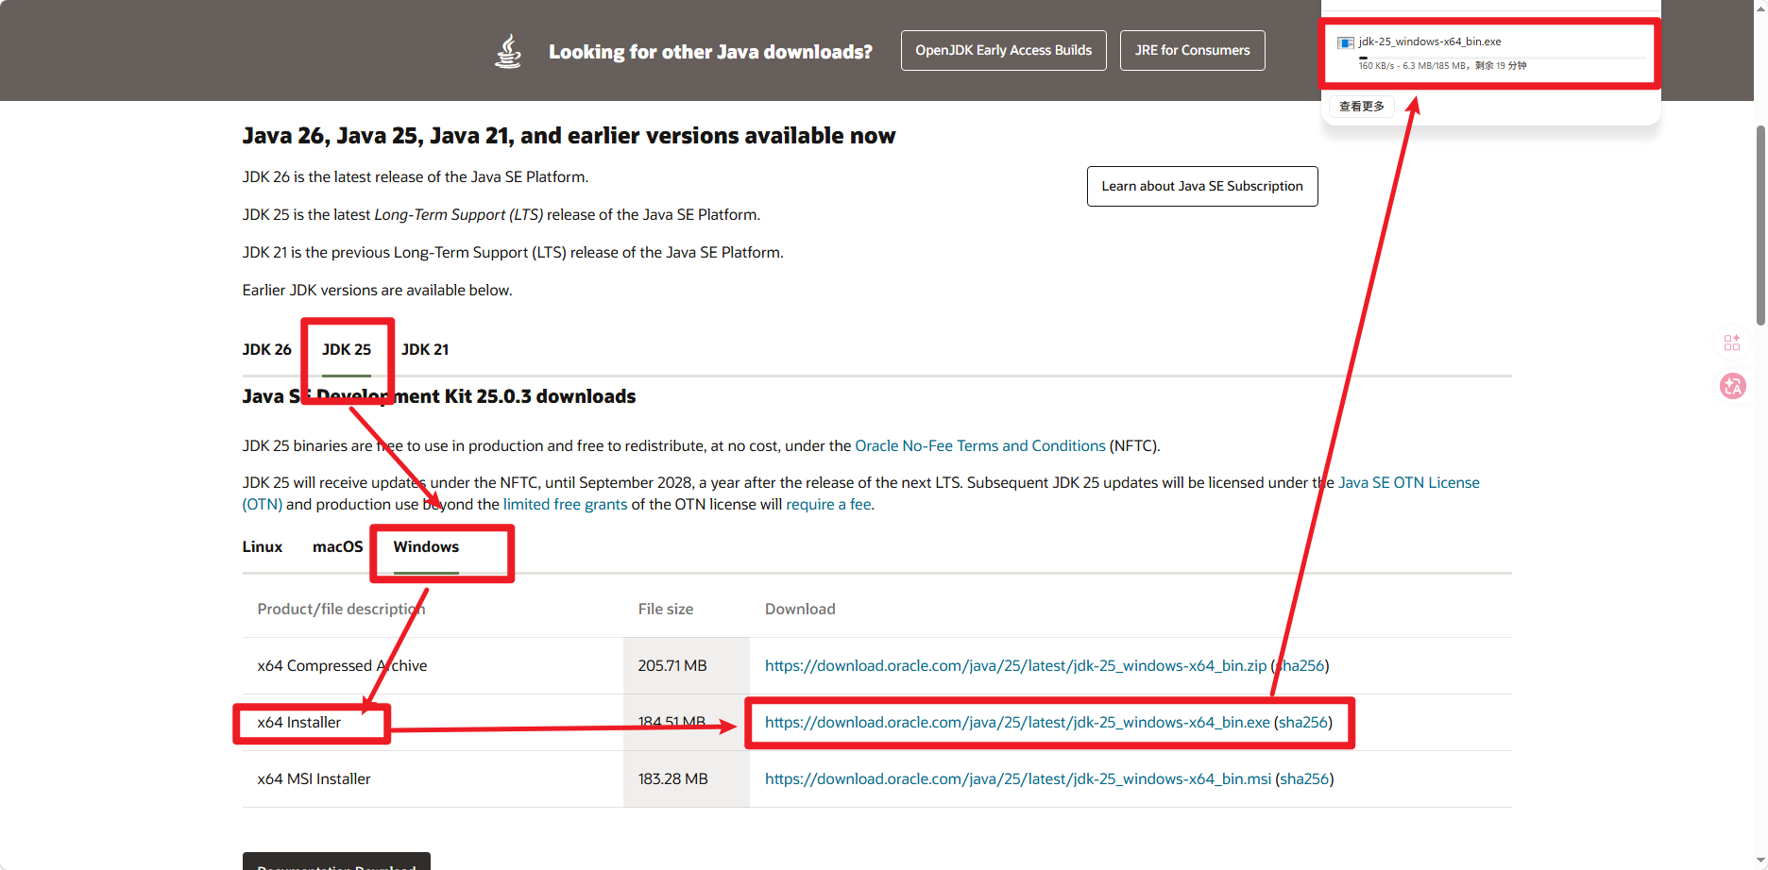The width and height of the screenshot is (1768, 870).
Task: Follow the limited free grants link
Action: point(565,504)
